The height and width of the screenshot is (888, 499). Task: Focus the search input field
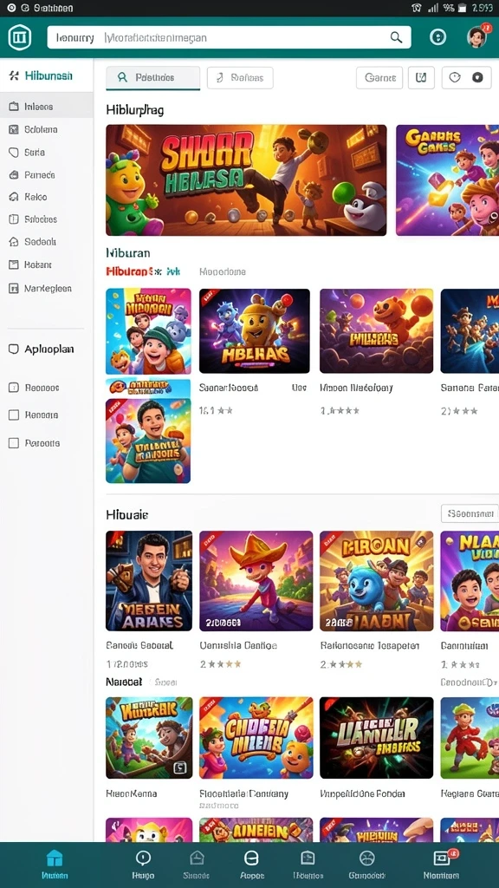(x=229, y=37)
